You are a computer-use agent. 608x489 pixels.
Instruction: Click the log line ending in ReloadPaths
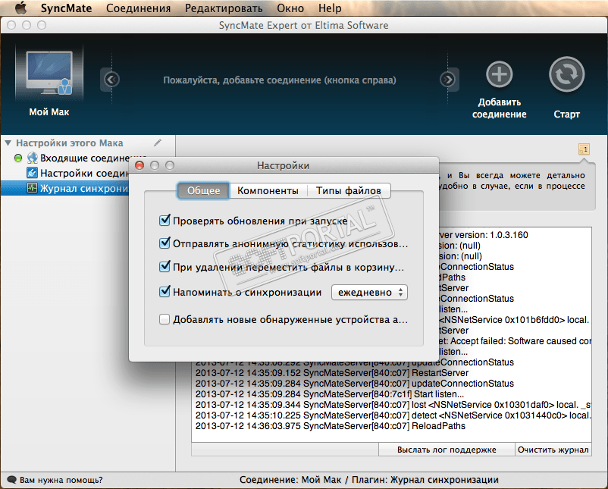331,426
